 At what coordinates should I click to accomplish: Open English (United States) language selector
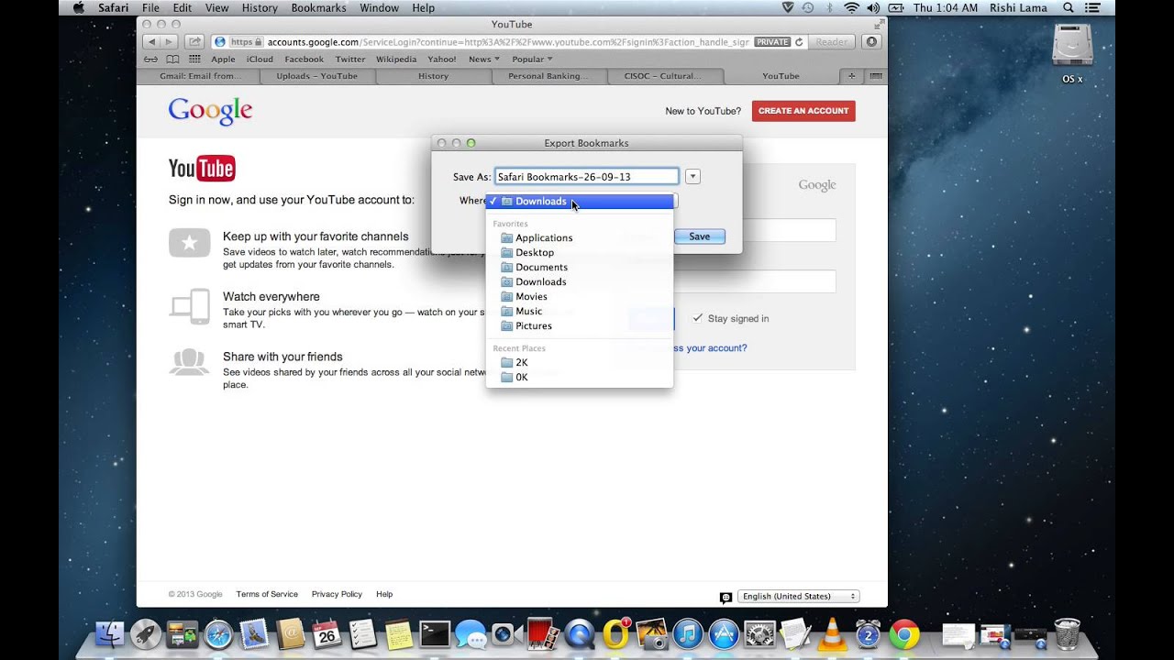[x=799, y=596]
